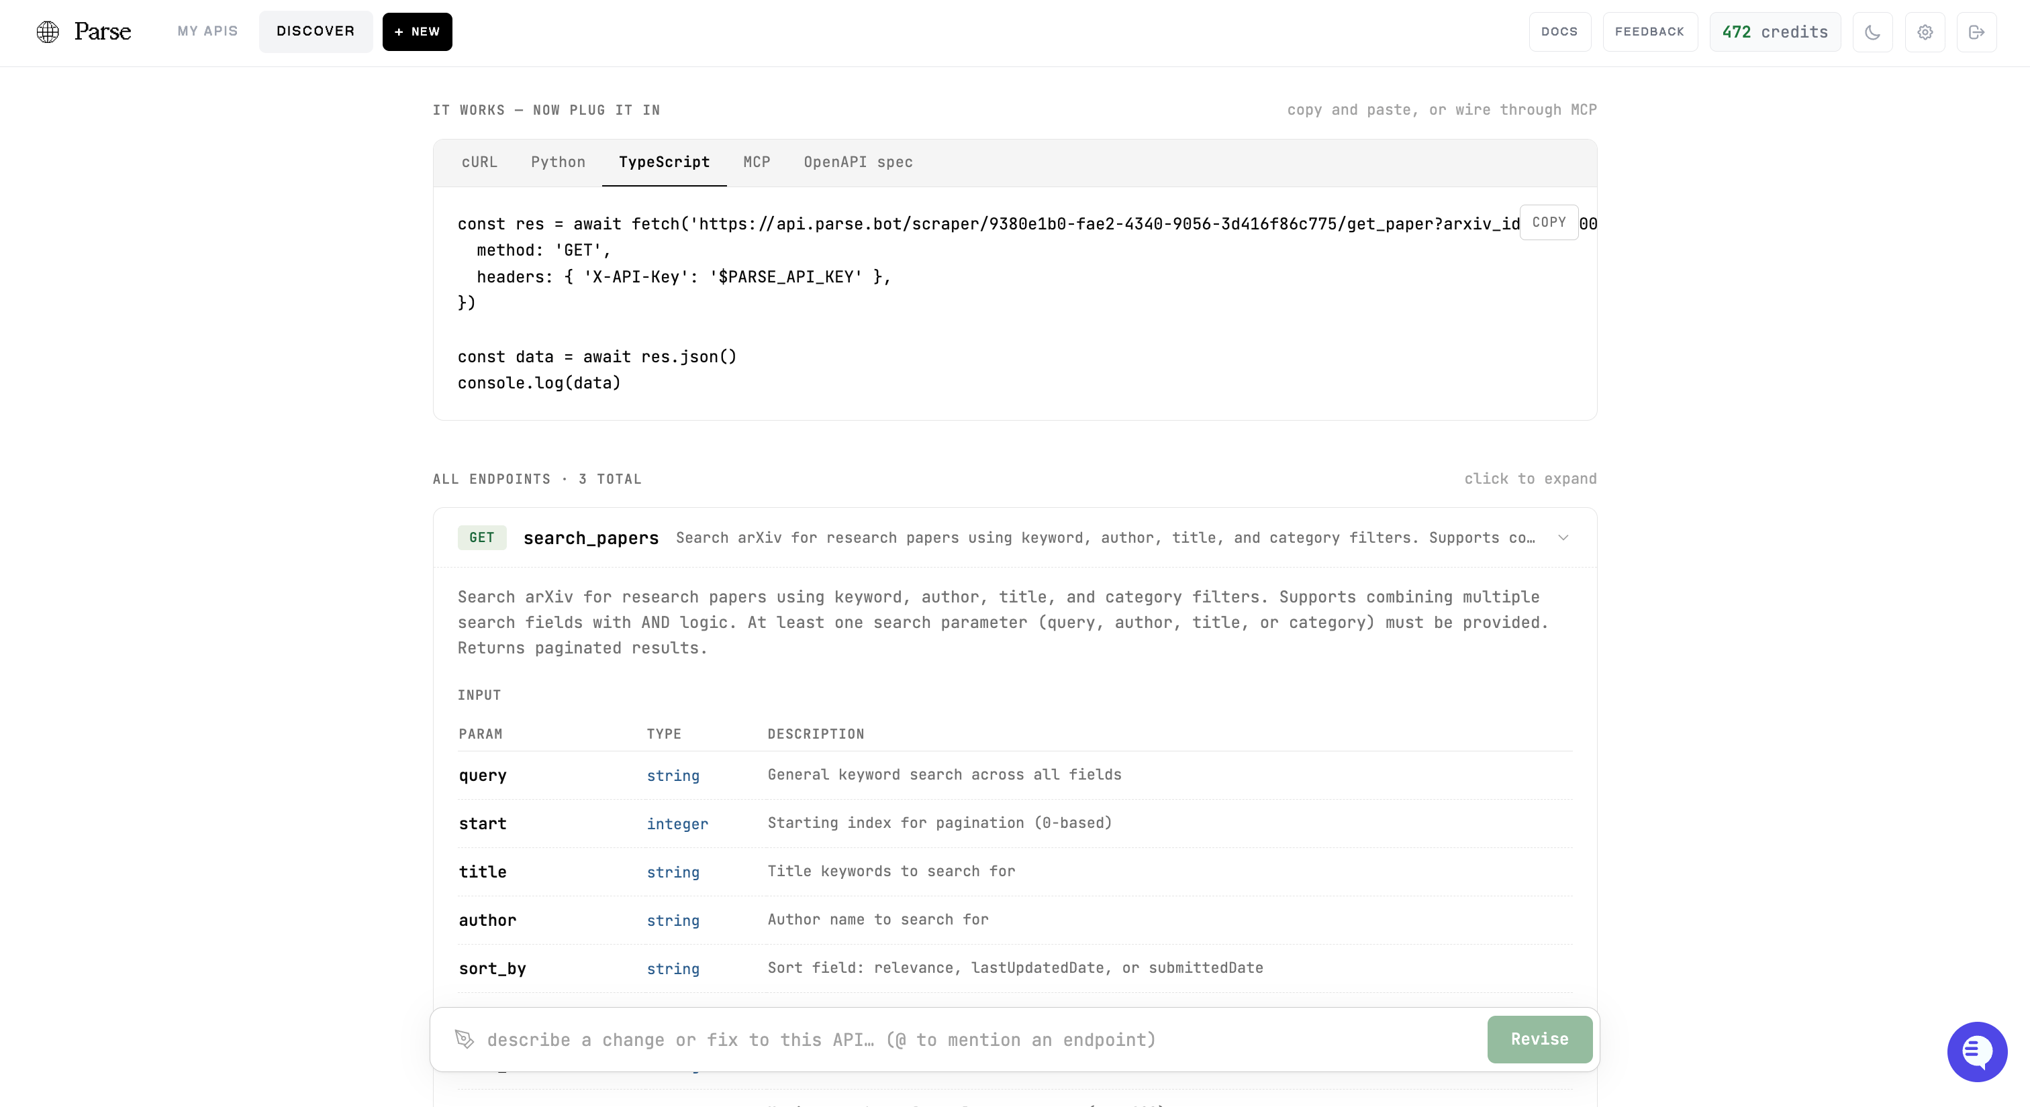
Task: Create a new API with + NEW
Action: (x=417, y=32)
